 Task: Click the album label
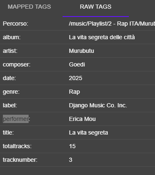click(x=12, y=37)
